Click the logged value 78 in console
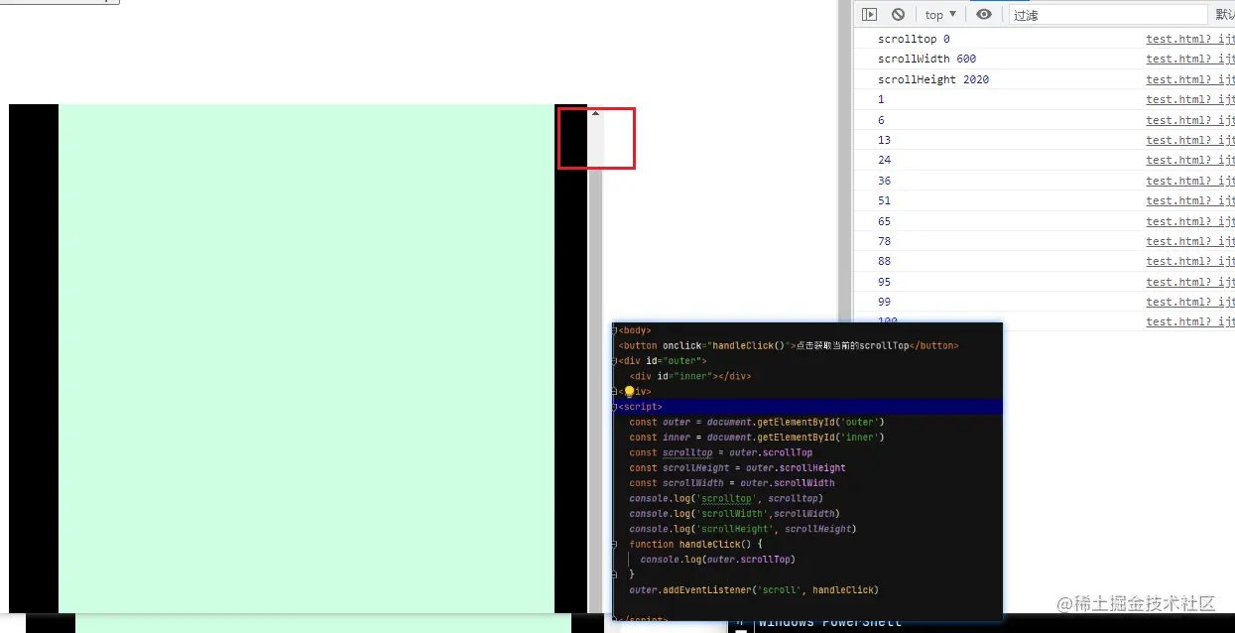Screen dimensions: 1235x633 884,241
